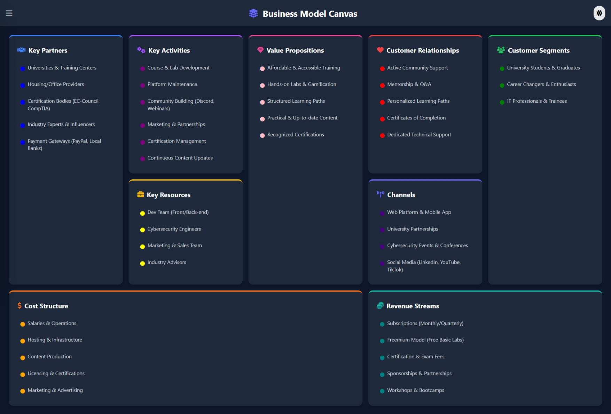Click the Revenue Streams card heading
611x414 pixels.
click(413, 306)
